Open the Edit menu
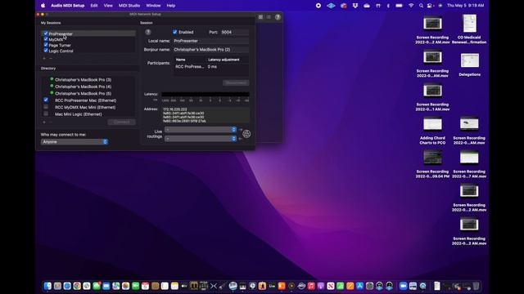Screen dimensions: 524x294 (94, 6)
